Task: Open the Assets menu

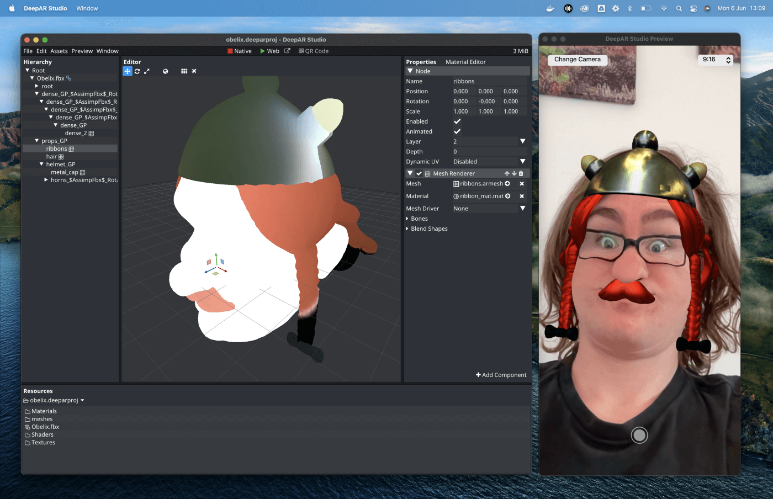Action: coord(59,51)
